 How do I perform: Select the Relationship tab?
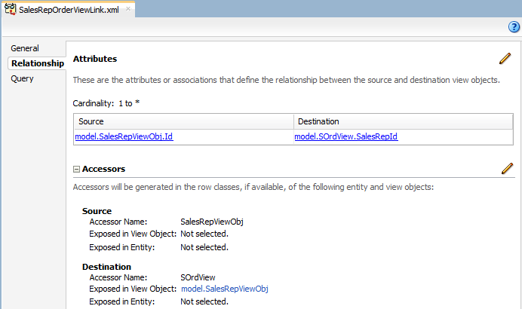coord(37,63)
